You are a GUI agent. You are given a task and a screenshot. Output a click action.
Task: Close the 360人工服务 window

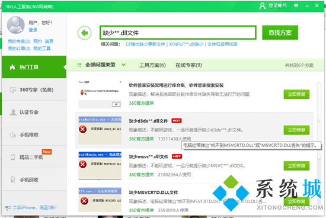click(x=317, y=5)
